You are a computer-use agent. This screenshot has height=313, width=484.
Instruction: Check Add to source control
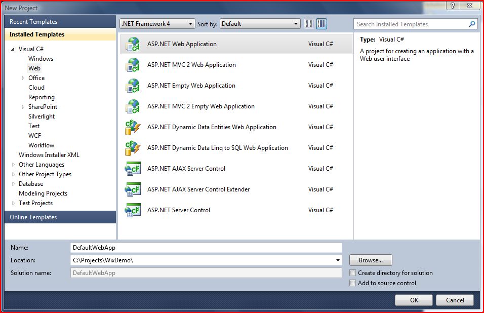point(352,283)
